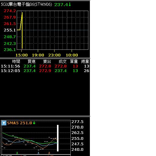Click the yellow intraday price line
This screenshot has width=156, height=156.
coord(22,31)
